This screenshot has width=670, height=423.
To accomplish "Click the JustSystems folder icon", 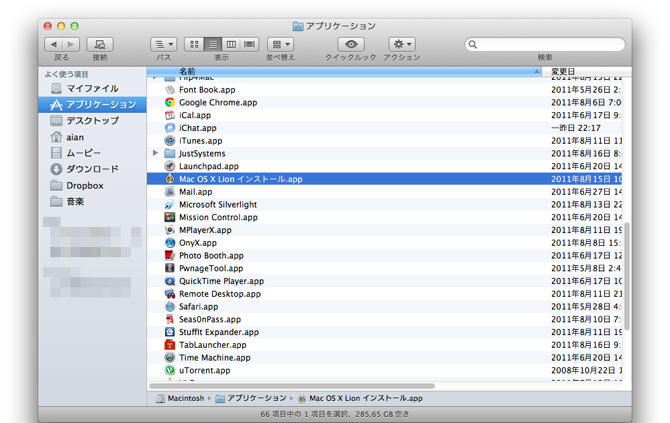I will tap(170, 153).
